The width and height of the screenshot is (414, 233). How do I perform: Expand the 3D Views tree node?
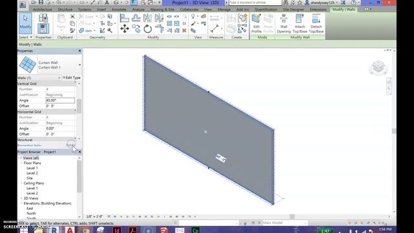[x=21, y=198]
